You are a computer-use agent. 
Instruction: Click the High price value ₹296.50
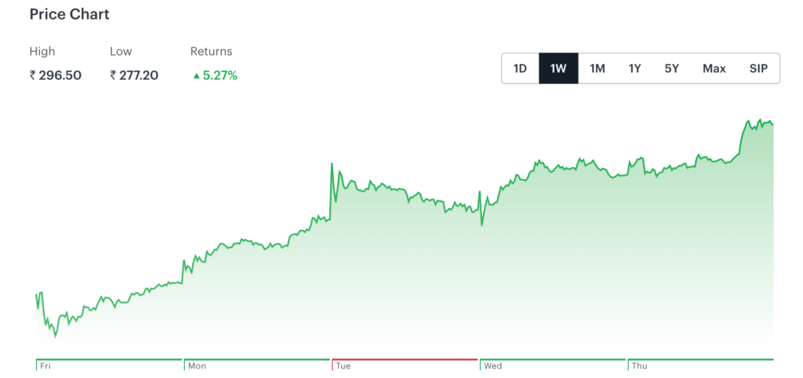(56, 75)
